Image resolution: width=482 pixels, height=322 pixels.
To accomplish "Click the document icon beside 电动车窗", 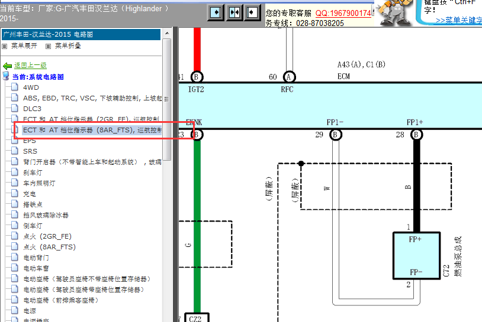I will [x=14, y=268].
